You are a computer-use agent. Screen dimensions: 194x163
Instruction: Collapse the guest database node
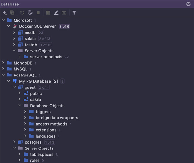point(14,87)
